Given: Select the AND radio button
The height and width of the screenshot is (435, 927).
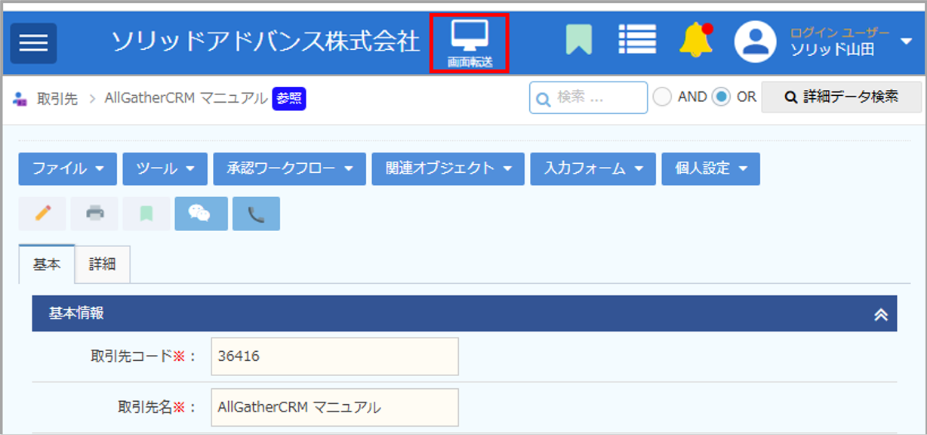Looking at the screenshot, I should pyautogui.click(x=662, y=97).
